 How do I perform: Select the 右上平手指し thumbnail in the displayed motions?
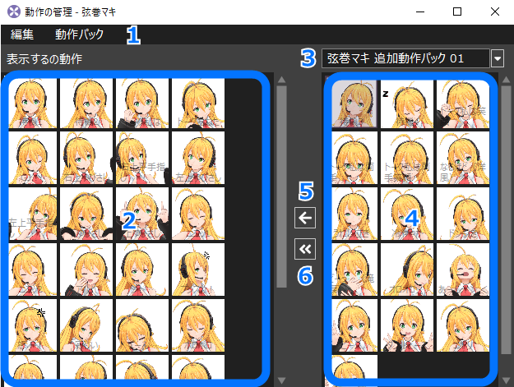(142, 158)
